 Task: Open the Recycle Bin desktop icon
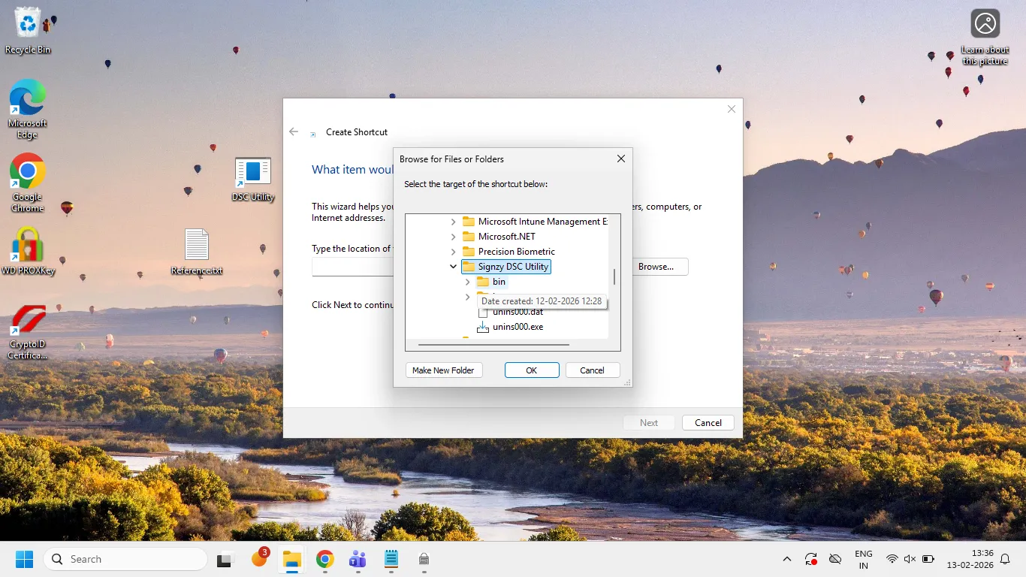pyautogui.click(x=28, y=31)
